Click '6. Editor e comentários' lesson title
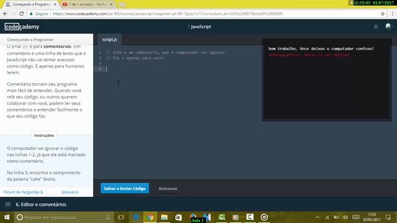This screenshot has height=223, width=397. coord(41,204)
